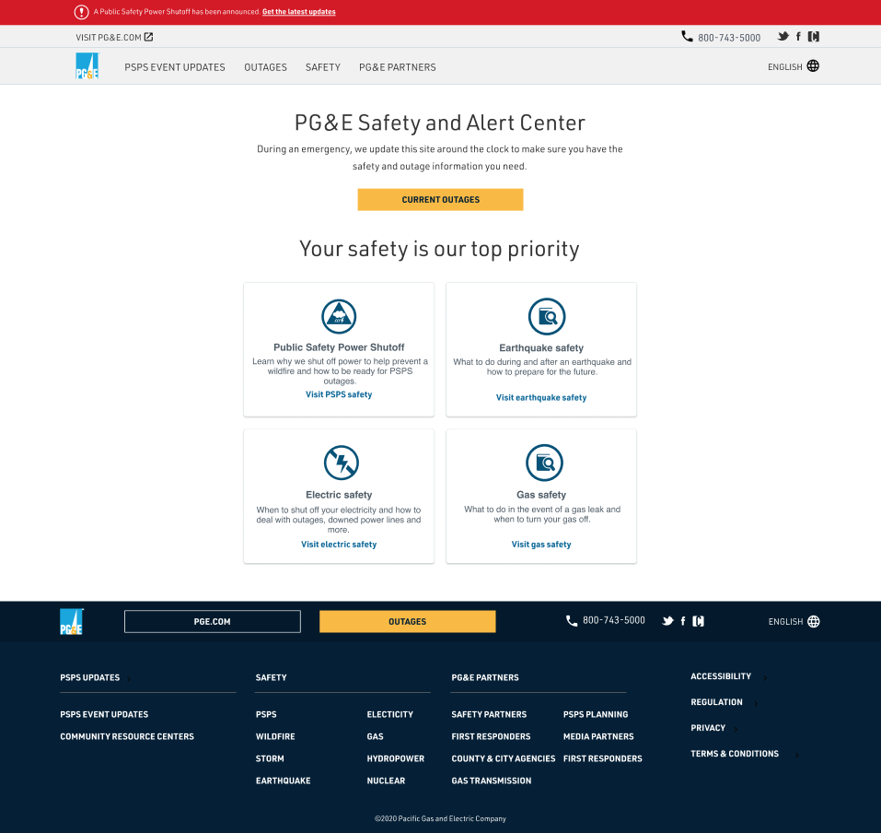Open the SAFETY PARTNERS footer link
This screenshot has height=833, width=881.
click(x=489, y=714)
